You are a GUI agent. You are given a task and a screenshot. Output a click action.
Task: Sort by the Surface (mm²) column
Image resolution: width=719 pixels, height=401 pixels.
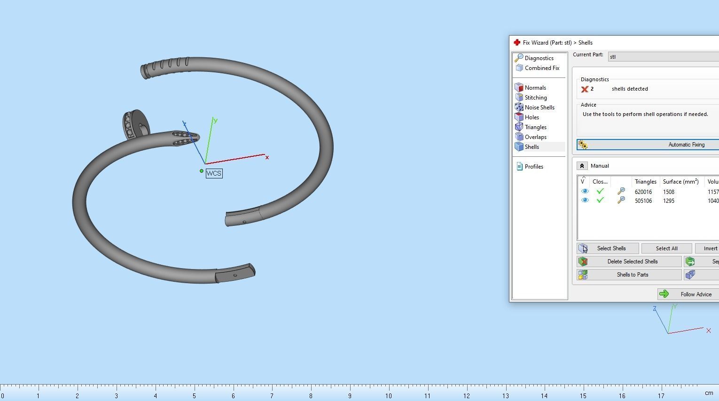[x=680, y=182]
